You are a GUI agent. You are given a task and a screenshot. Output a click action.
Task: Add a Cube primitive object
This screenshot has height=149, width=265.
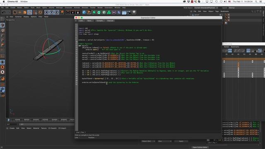[x=84, y=12]
